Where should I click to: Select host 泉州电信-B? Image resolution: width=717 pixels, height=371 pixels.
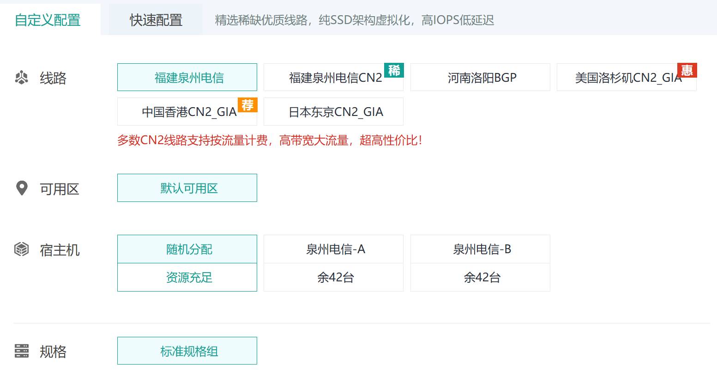point(480,249)
